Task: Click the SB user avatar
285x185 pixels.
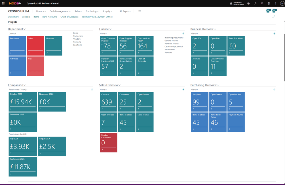Action: 282,3
